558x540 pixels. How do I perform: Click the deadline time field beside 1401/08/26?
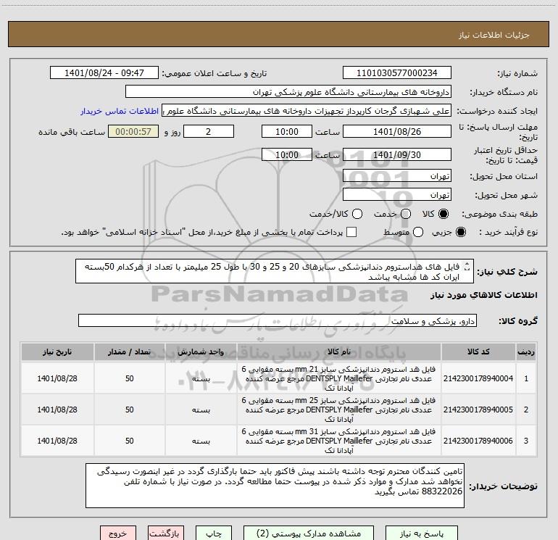click(x=287, y=131)
